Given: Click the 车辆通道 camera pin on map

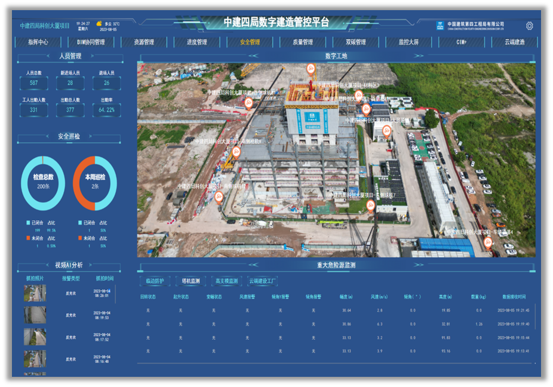Looking at the screenshot, I should point(488,242).
